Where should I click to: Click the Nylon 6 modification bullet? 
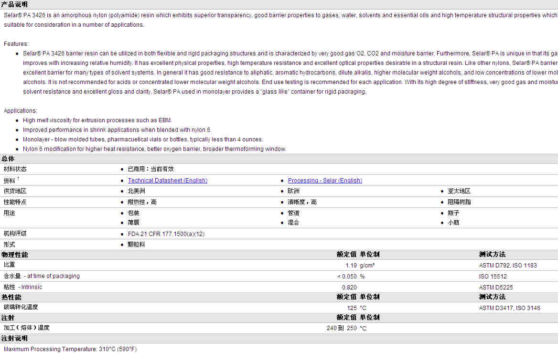click(154, 149)
